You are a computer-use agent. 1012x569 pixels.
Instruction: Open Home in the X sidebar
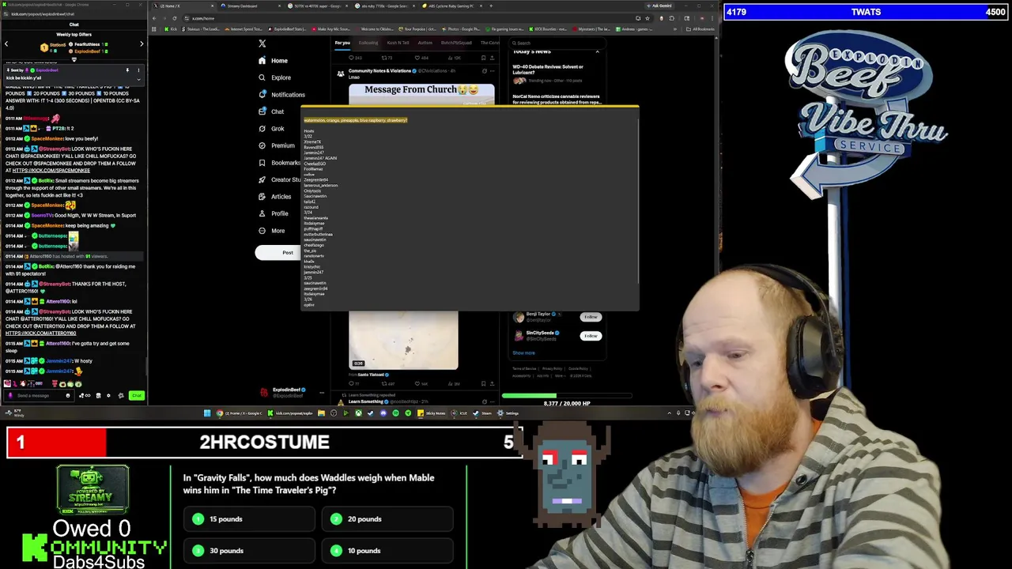point(273,61)
